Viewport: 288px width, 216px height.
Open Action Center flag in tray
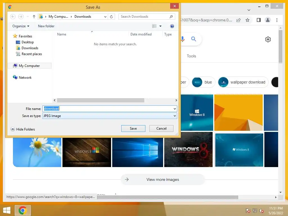[x=248, y=210]
